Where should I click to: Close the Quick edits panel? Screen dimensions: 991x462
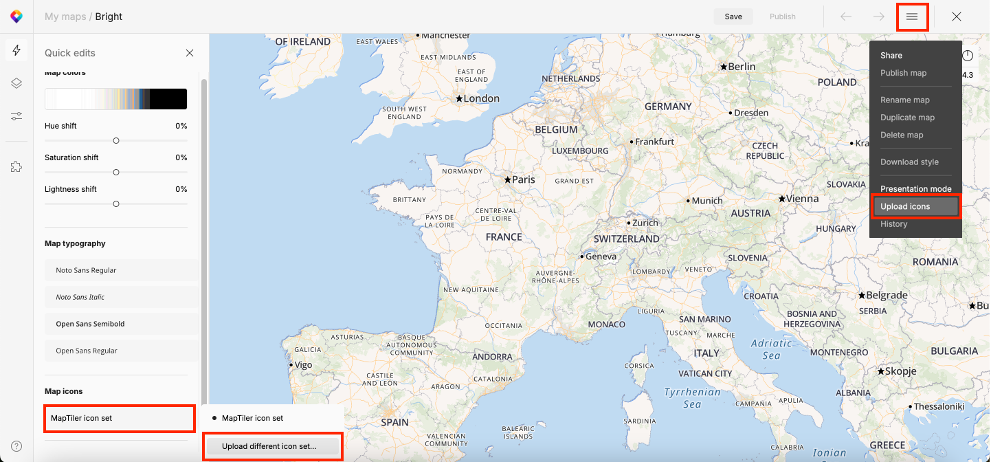190,53
